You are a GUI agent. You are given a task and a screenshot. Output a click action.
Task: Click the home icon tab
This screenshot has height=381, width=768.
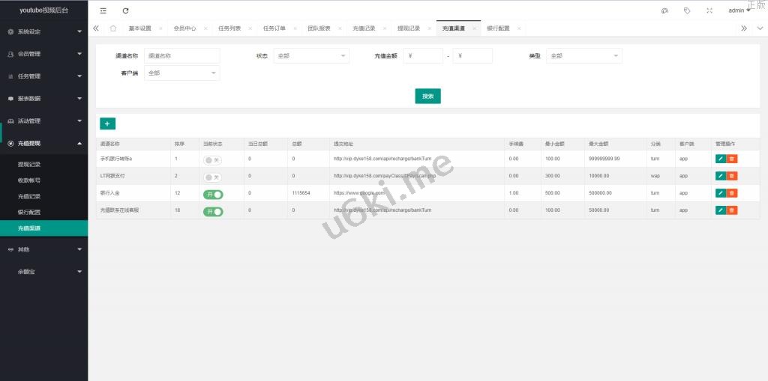tap(112, 28)
